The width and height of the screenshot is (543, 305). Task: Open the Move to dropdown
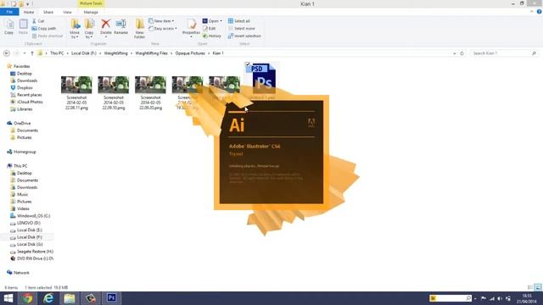[x=75, y=29]
